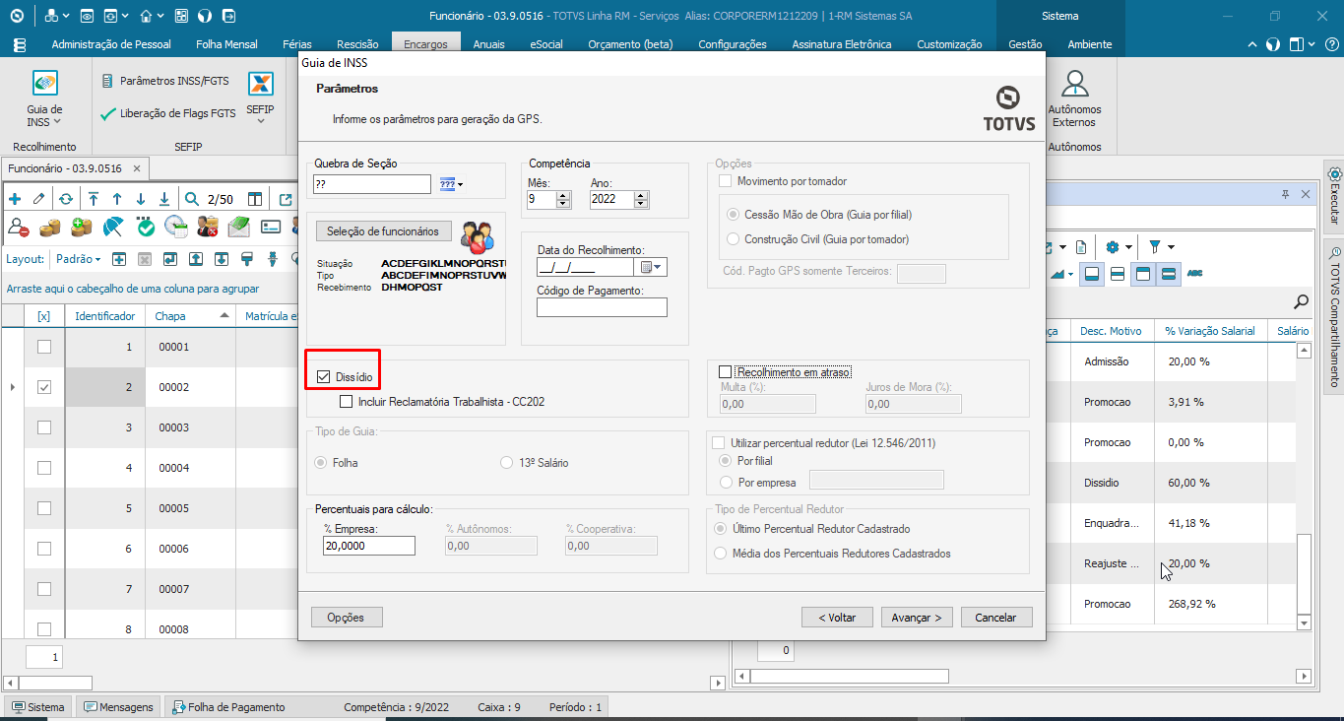Click the green envelope icon
The width and height of the screenshot is (1344, 721).
[x=238, y=228]
